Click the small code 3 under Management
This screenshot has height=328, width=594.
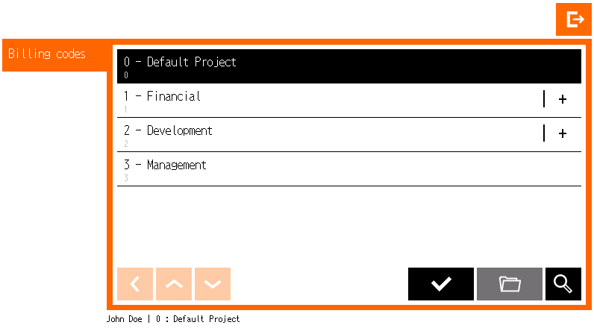coord(126,178)
